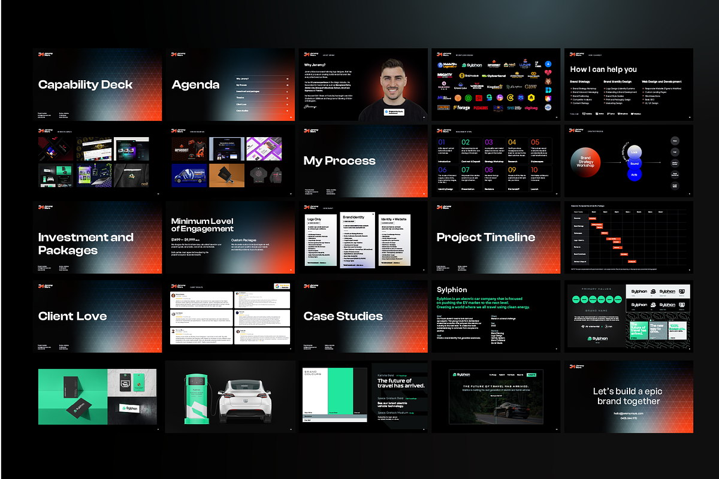Screen dimensions: 719x479
Task: Select the Why Jeremy? agenda item
Action: click(242, 78)
